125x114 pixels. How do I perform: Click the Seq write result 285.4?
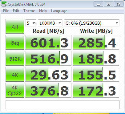pyautogui.click(x=96, y=42)
